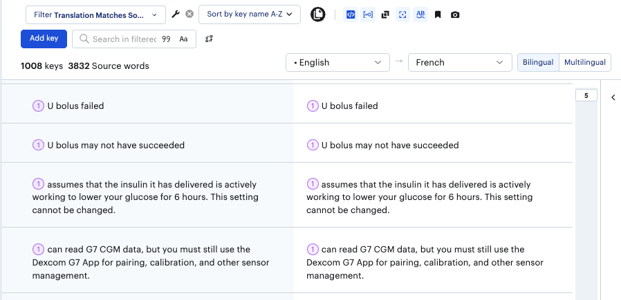
Task: Toggle the HTML code view icon
Action: pyautogui.click(x=351, y=14)
